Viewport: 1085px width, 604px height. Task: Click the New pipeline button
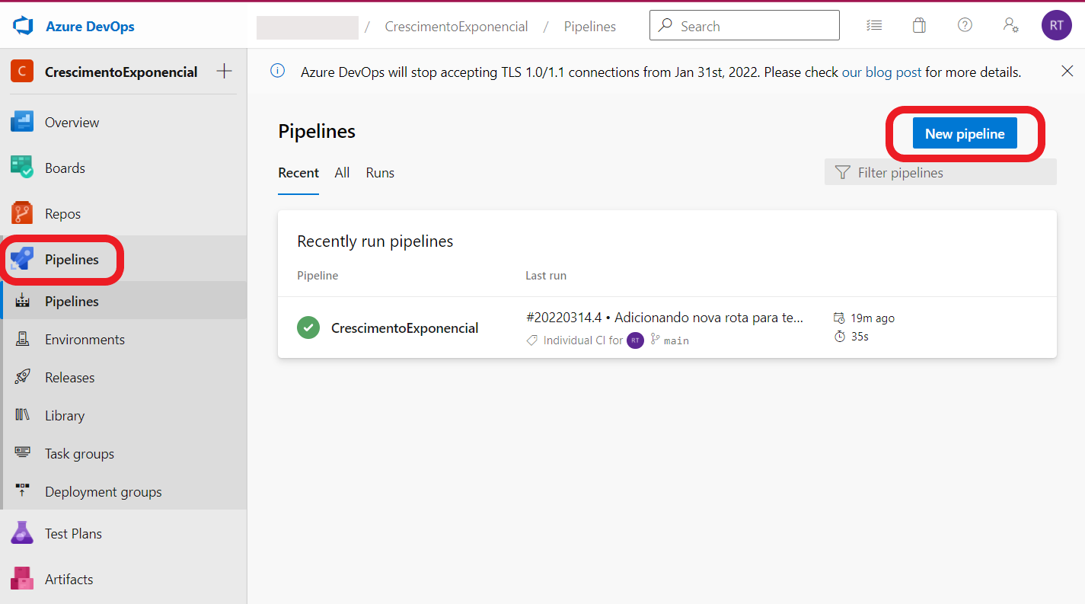click(965, 133)
